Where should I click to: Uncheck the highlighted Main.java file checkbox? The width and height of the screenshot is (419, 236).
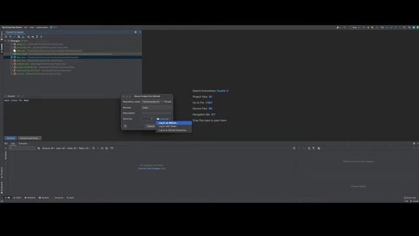pyautogui.click(x=12, y=57)
